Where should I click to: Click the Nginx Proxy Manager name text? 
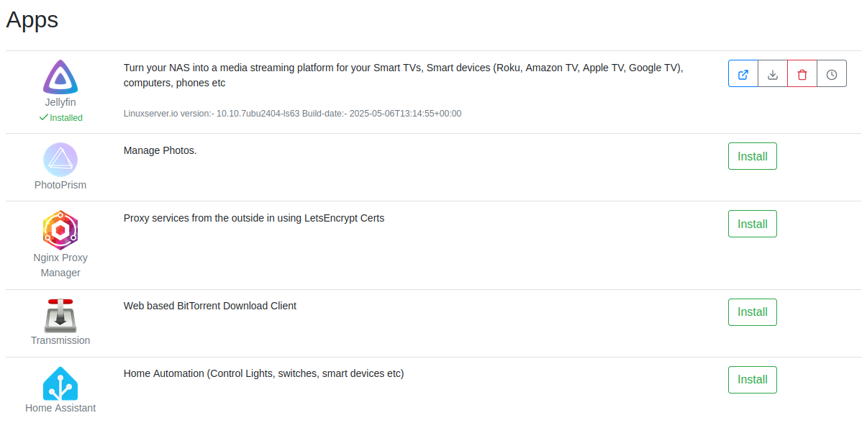[x=60, y=265]
